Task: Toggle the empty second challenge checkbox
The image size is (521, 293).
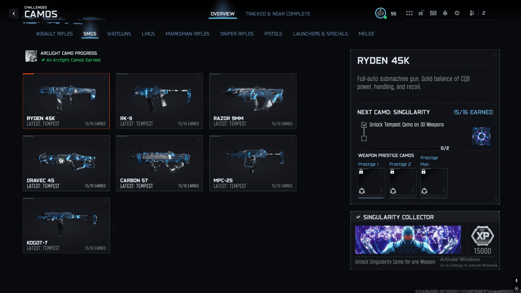Action: click(x=364, y=139)
